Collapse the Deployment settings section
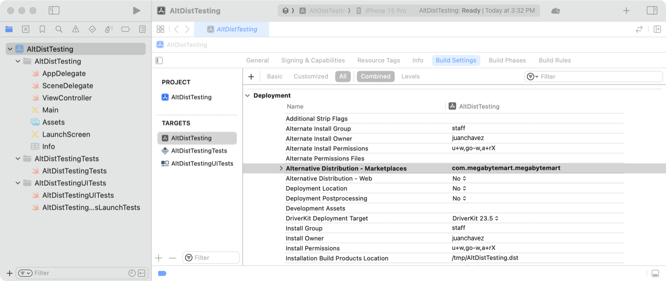The height and width of the screenshot is (281, 666). click(247, 95)
